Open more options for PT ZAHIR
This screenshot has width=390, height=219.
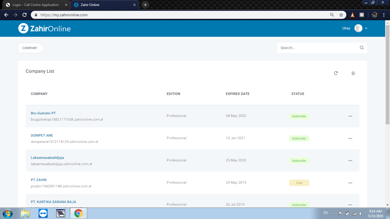pyautogui.click(x=350, y=183)
